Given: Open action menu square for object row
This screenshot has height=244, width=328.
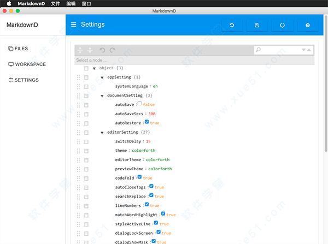Looking at the screenshot, I should (86, 68).
